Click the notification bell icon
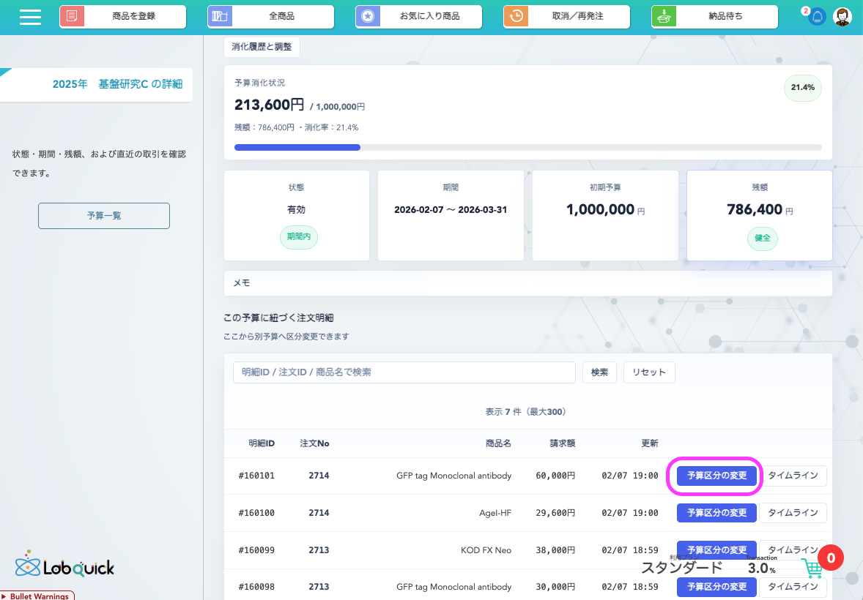 [817, 17]
